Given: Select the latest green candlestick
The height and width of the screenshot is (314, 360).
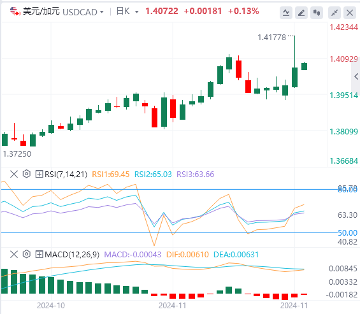Looking at the screenshot, I should tap(304, 66).
